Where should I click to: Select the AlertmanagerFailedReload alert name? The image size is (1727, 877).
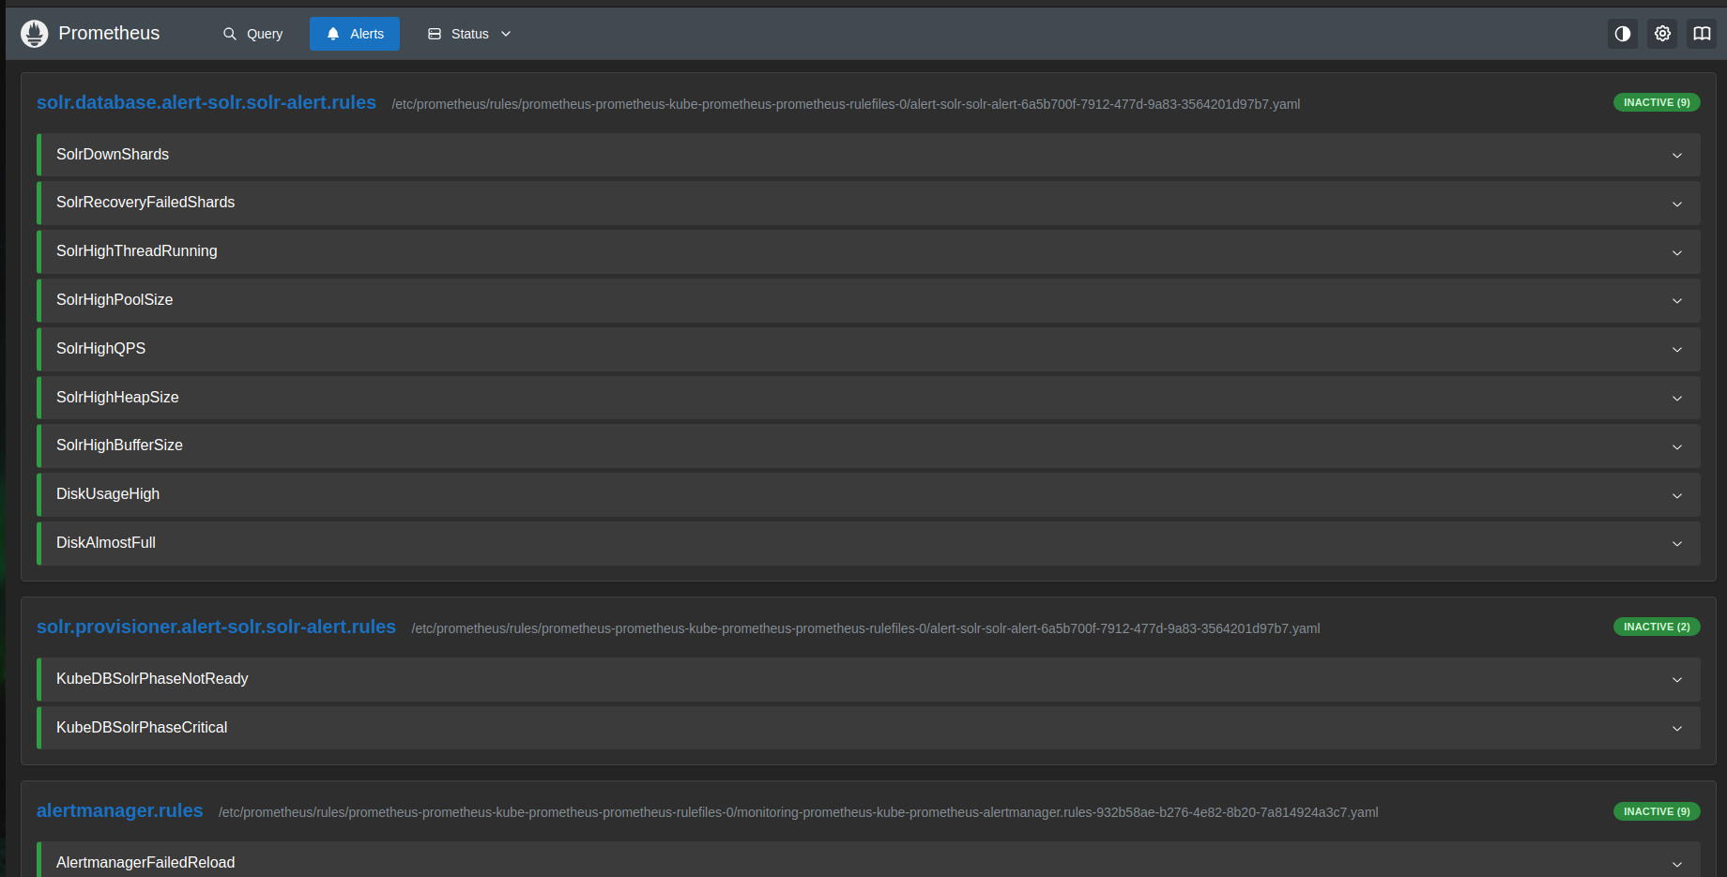[145, 863]
